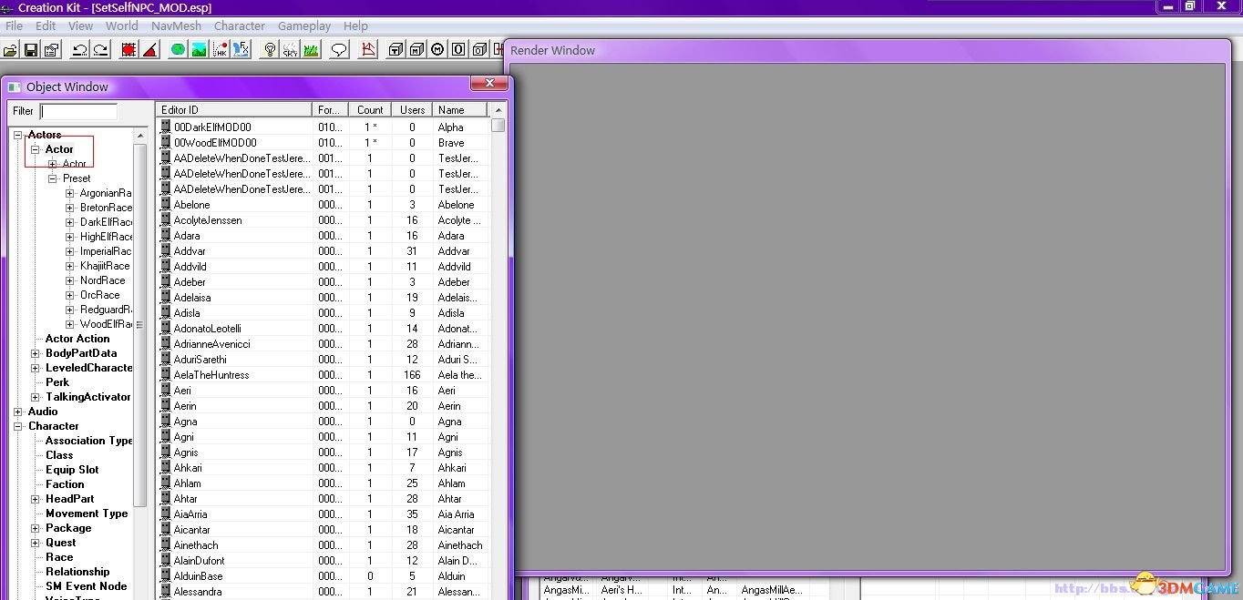Focus the Filter text field
This screenshot has width=1243, height=600.
click(79, 111)
